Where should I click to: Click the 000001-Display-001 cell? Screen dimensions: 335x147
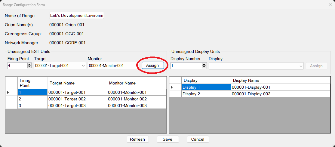click(x=280, y=87)
